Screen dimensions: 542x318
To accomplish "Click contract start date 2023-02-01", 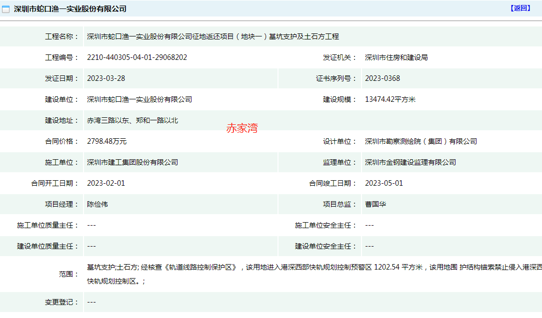I will (x=105, y=183).
